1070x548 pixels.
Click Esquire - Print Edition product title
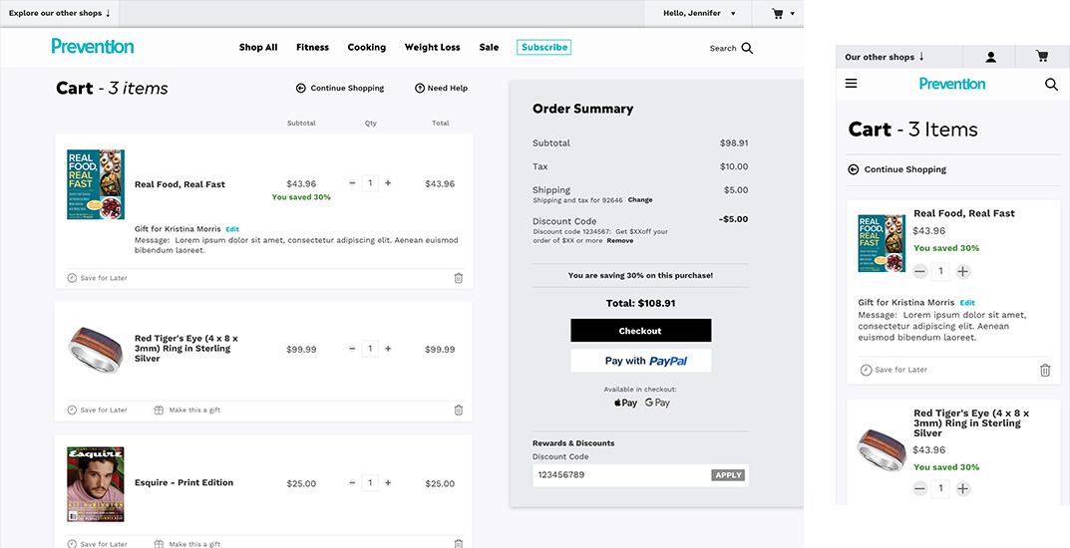point(184,482)
